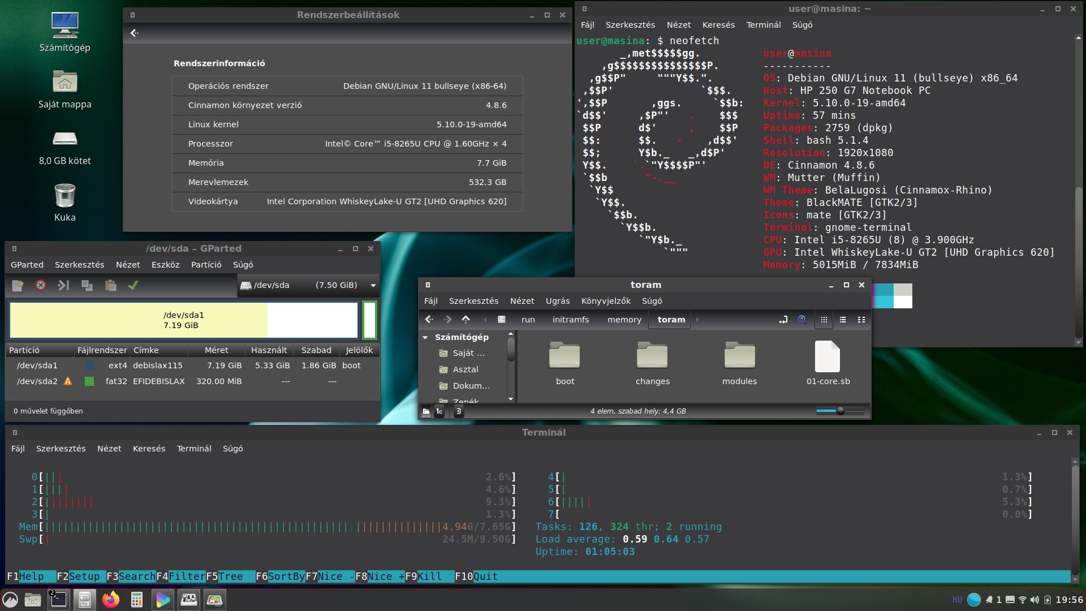Image resolution: width=1086 pixels, height=611 pixels.
Task: Click the GParted taskbar icon
Action: [x=215, y=600]
